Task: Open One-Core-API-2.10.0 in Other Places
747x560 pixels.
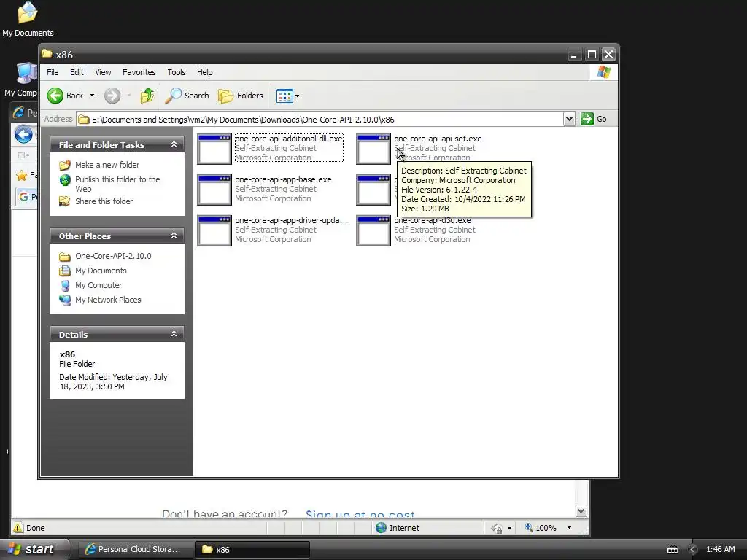Action: pyautogui.click(x=113, y=256)
